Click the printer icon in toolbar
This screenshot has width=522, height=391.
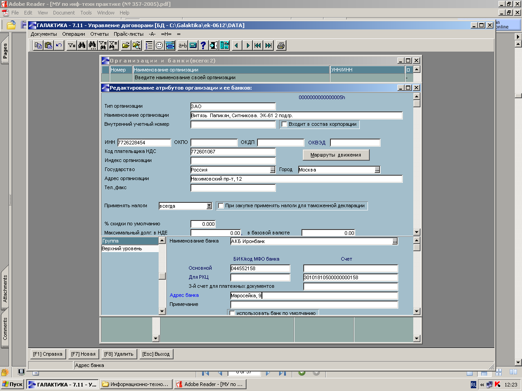(x=281, y=45)
